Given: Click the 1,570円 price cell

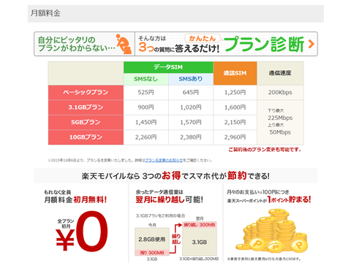Looking at the screenshot, I should coord(191,122).
